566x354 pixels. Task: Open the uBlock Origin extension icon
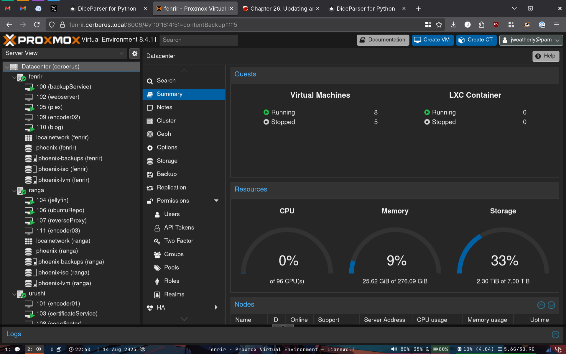tap(496, 25)
